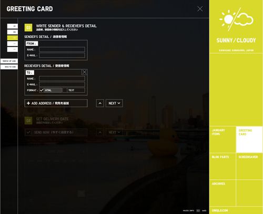Open January Items tile

coord(223,139)
